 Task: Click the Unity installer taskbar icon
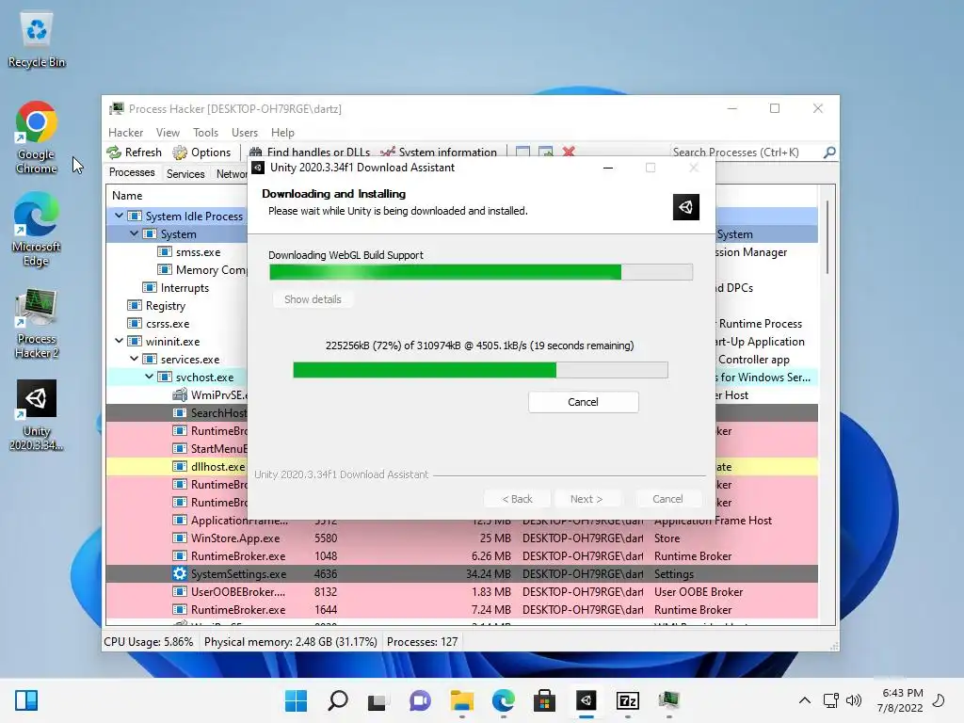point(586,700)
